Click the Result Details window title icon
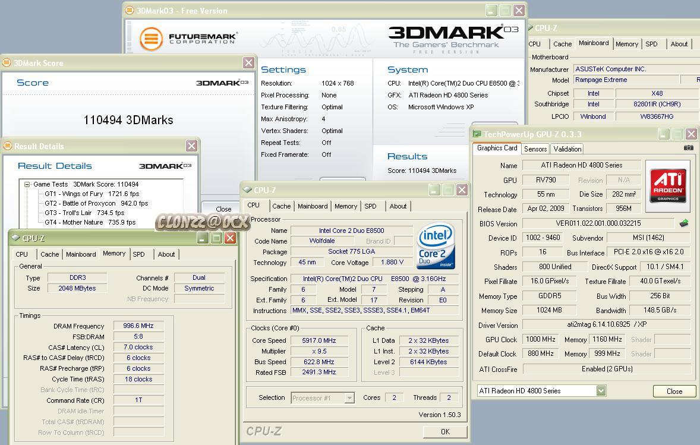Viewport: 700px width, 445px height. click(8, 146)
